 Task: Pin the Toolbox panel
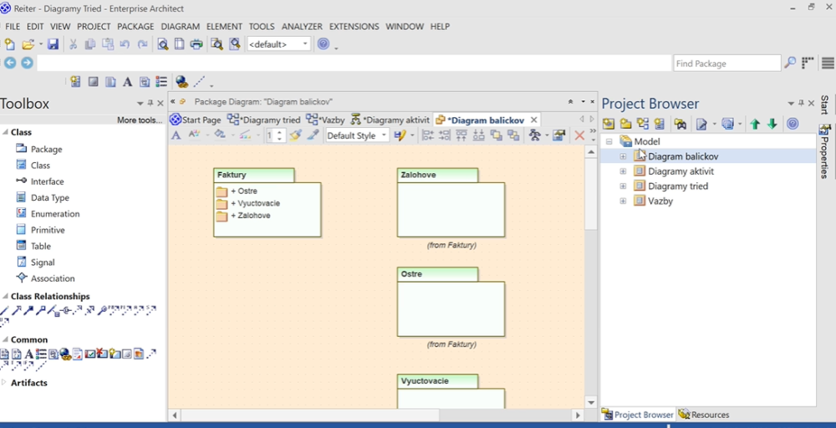[150, 104]
